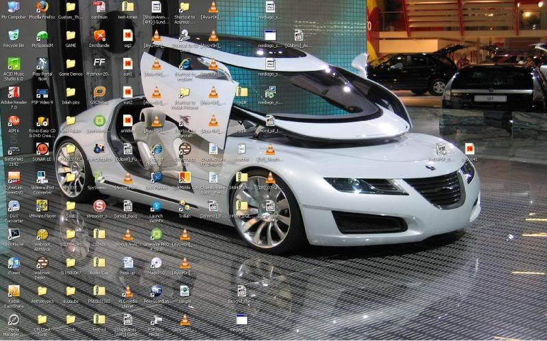Select the Webroot AntiVirus icon
547x341 pixels.
(42, 234)
